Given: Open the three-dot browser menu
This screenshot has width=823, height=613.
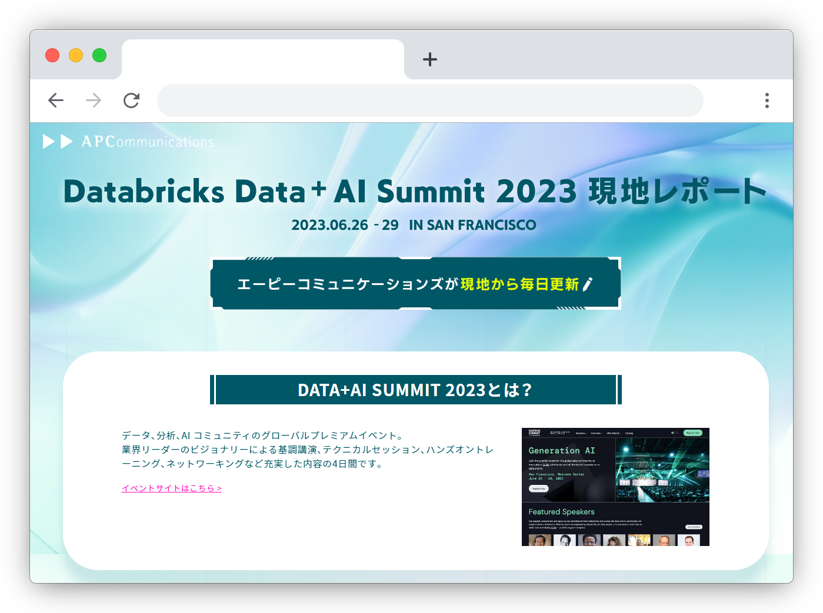Looking at the screenshot, I should click(x=767, y=101).
